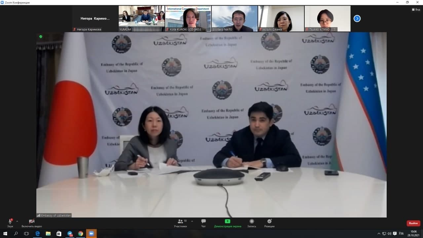The image size is (423, 238).
Task: Select YUMOM video thumbnail
Action: click(x=141, y=19)
